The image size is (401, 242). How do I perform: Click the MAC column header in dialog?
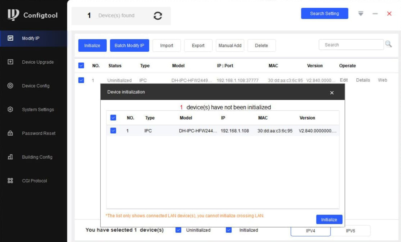263,118
